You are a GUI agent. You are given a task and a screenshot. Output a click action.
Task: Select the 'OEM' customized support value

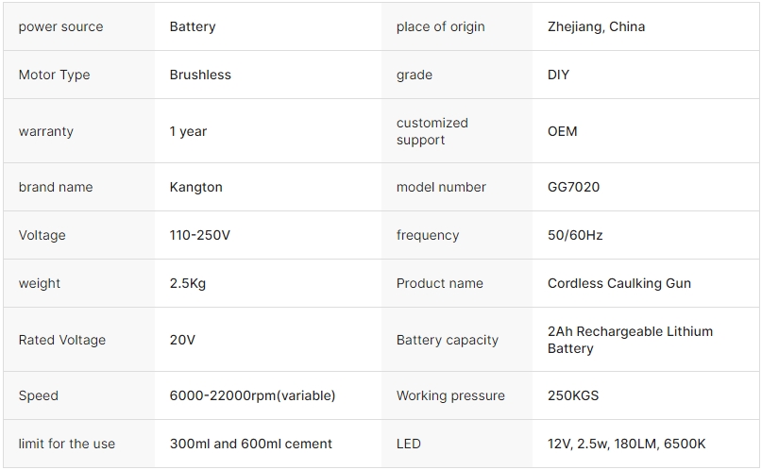click(562, 131)
